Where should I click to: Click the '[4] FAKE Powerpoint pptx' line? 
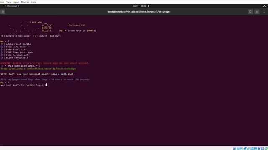(x=17, y=52)
